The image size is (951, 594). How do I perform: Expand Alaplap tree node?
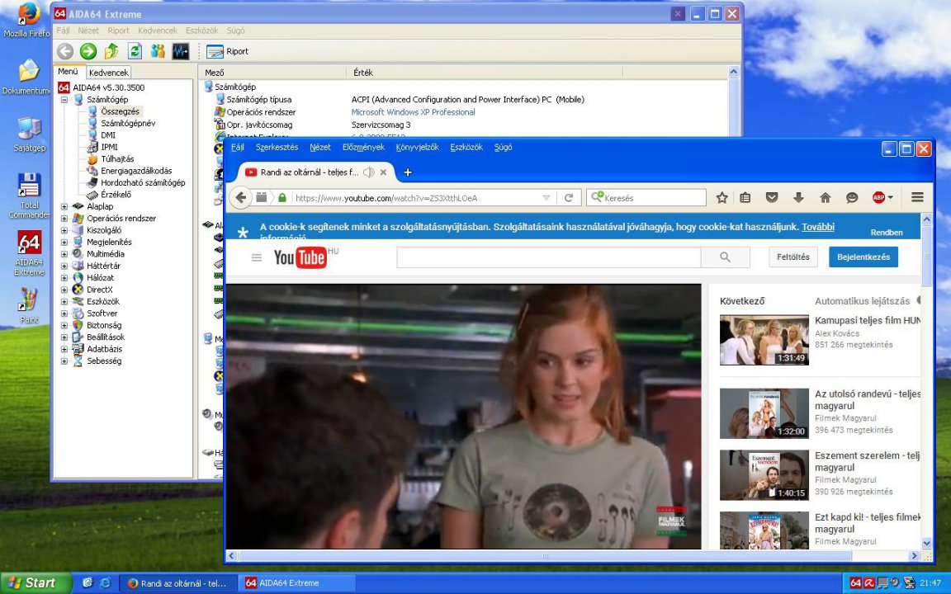pos(64,207)
